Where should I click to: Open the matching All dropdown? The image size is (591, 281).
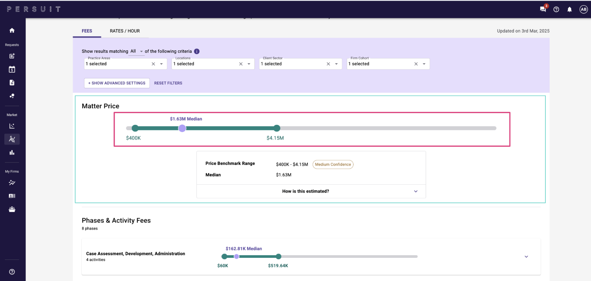(x=137, y=52)
